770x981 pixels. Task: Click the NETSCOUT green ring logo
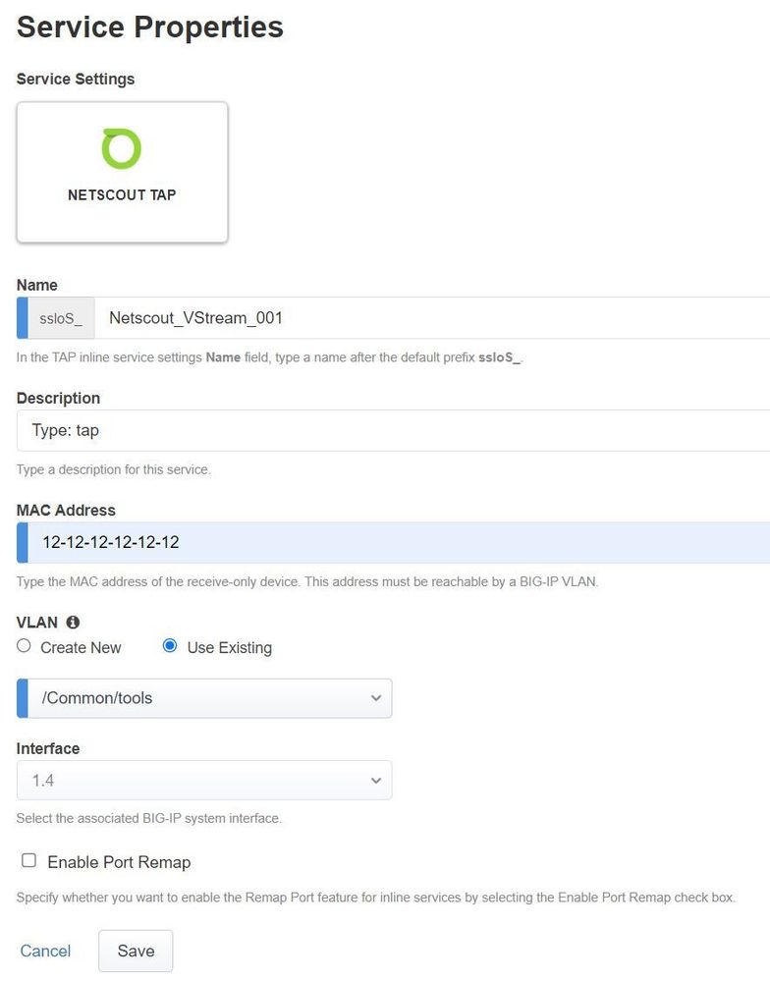tap(122, 148)
